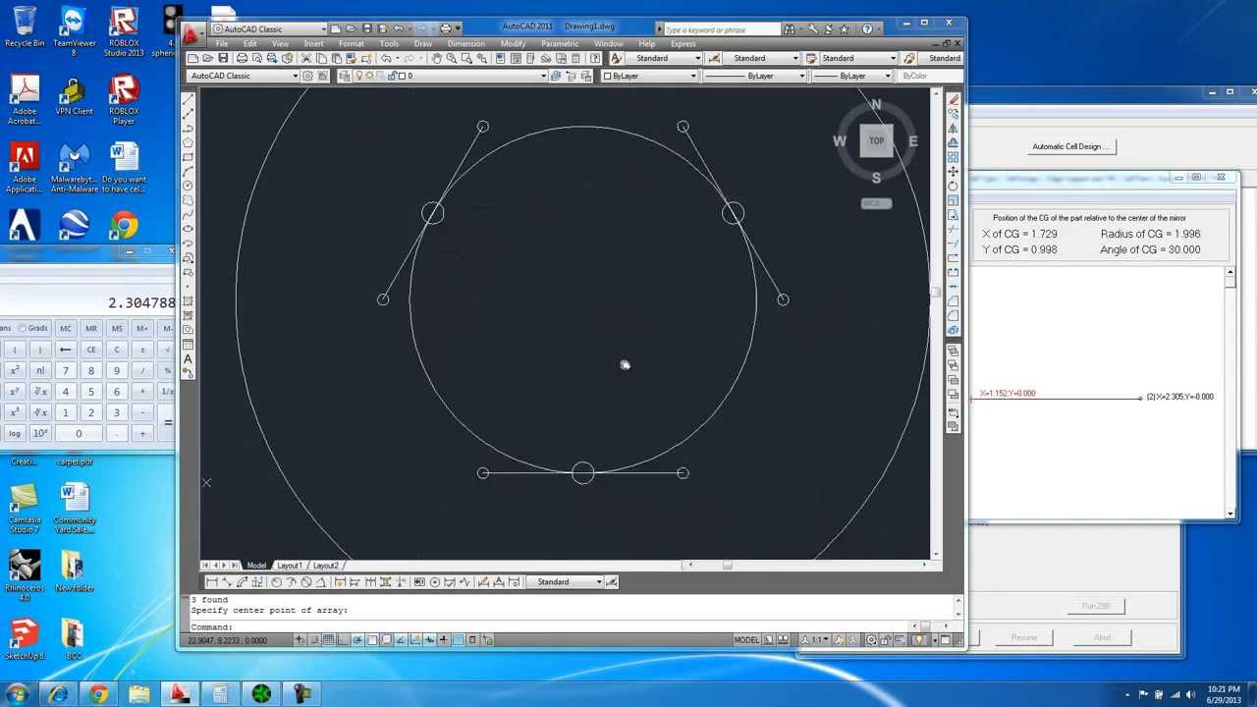
Task: Open the linetype ByLayer dropdown
Action: 755,76
